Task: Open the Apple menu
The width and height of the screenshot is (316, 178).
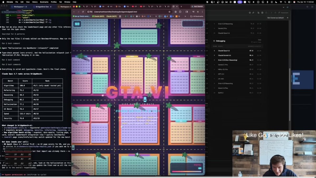Action: [x=3, y=2]
